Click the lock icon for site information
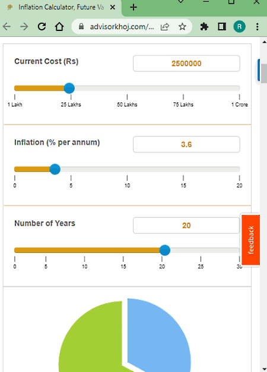267x372 pixels. (81, 26)
